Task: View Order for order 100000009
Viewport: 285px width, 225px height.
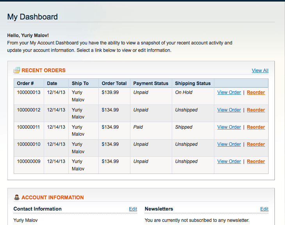Action: (x=229, y=161)
